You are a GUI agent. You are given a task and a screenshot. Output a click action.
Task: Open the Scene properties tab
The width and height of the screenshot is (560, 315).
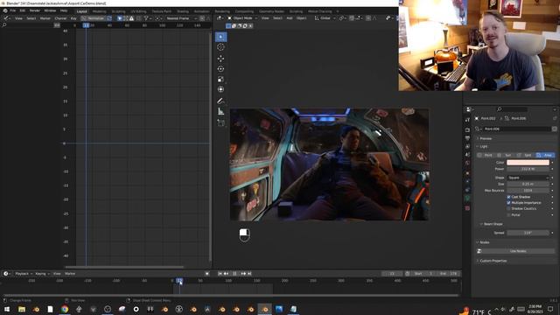(467, 155)
